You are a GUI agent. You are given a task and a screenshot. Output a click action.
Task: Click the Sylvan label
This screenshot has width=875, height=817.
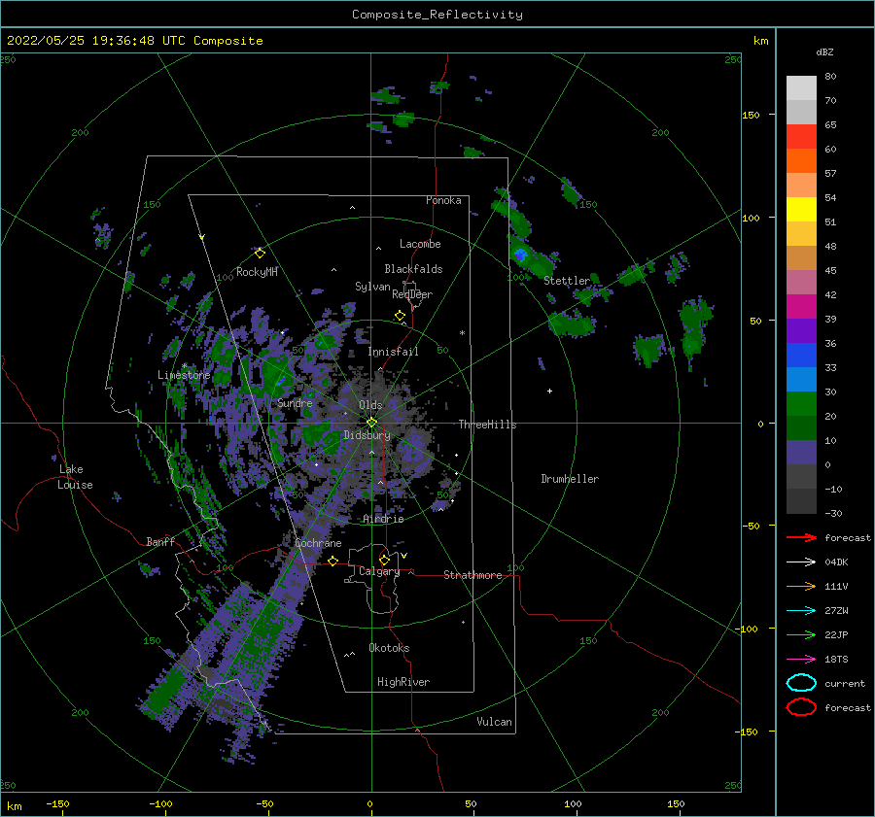[372, 288]
